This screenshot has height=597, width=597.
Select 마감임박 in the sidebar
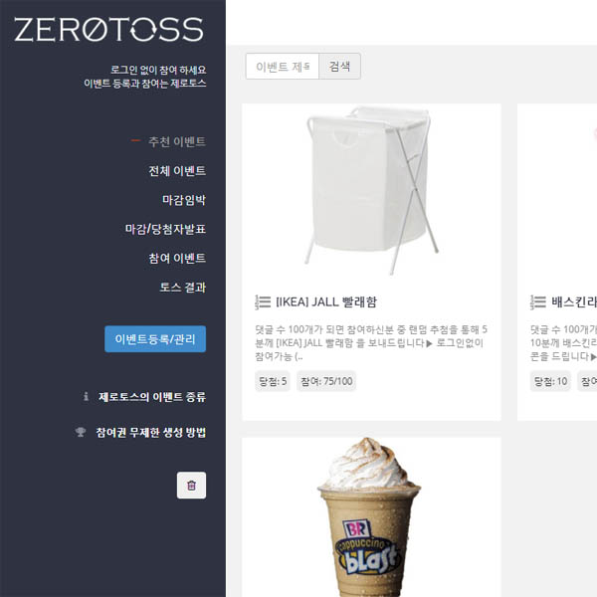184,200
